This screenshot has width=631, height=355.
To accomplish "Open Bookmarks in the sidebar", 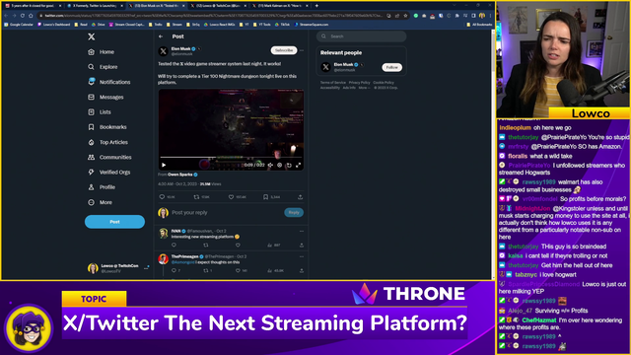I will [x=107, y=127].
